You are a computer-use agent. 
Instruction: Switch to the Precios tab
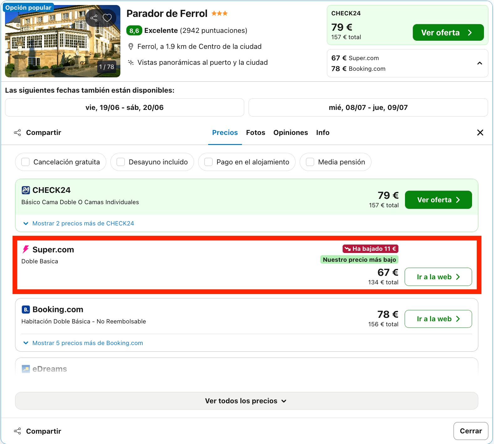[x=225, y=132]
